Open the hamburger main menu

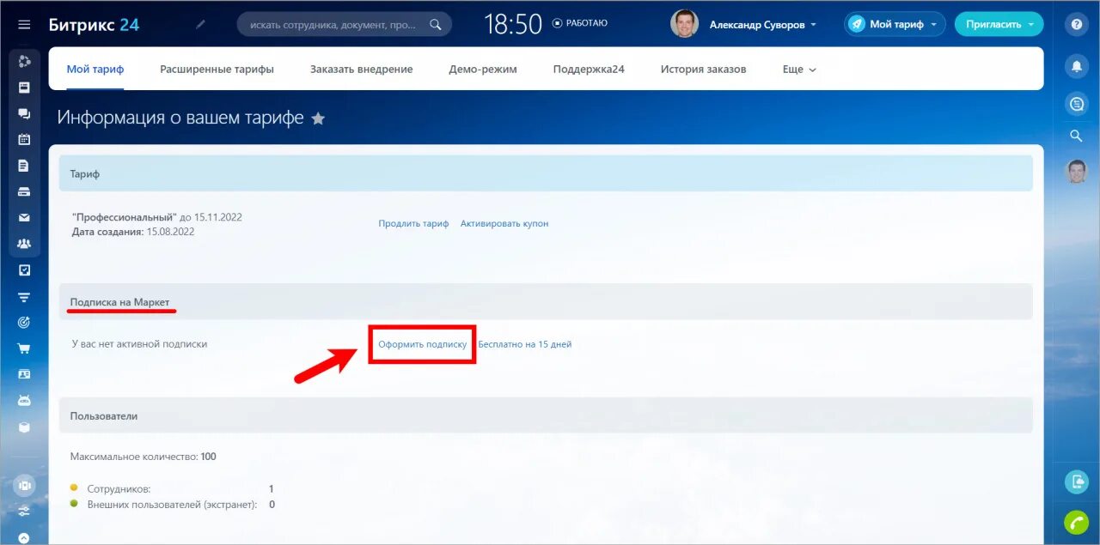pyautogui.click(x=24, y=24)
